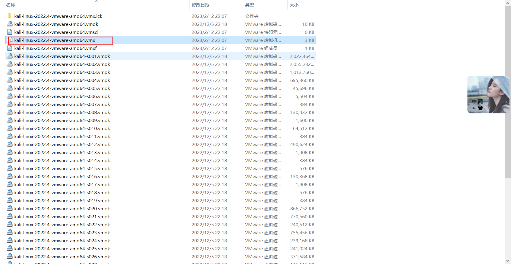Toggle the 中 Chinese input mode indicator
The image size is (511, 264).
474,101
